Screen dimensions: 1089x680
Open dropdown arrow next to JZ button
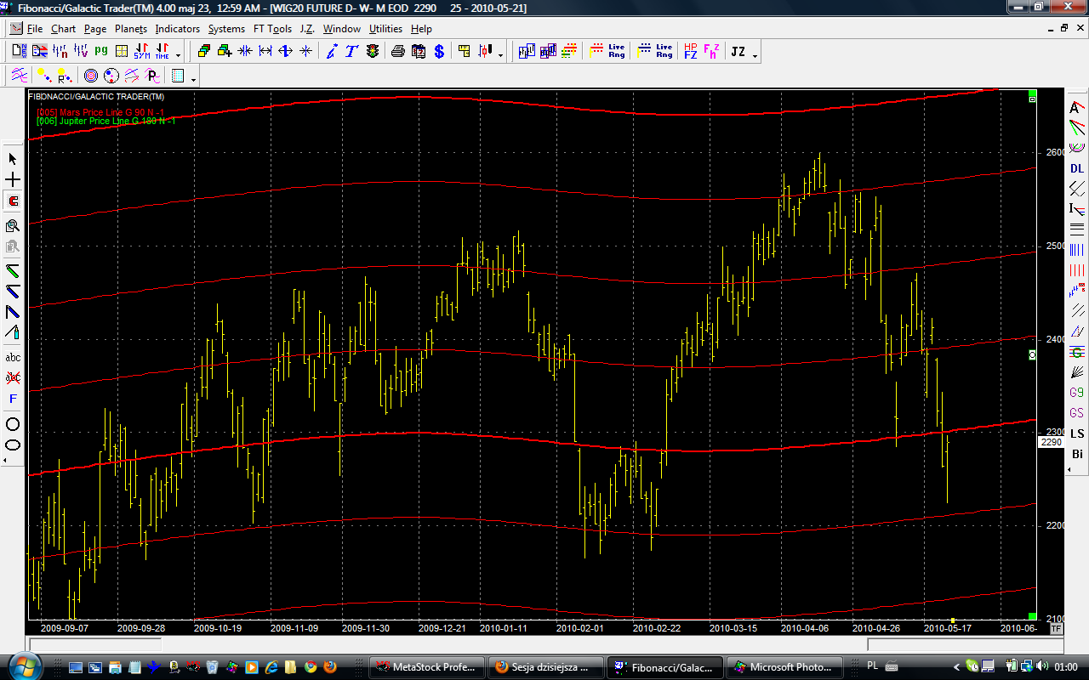pyautogui.click(x=755, y=54)
